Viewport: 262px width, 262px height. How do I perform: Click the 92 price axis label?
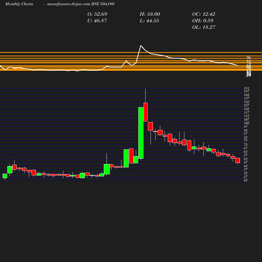tap(246, 130)
